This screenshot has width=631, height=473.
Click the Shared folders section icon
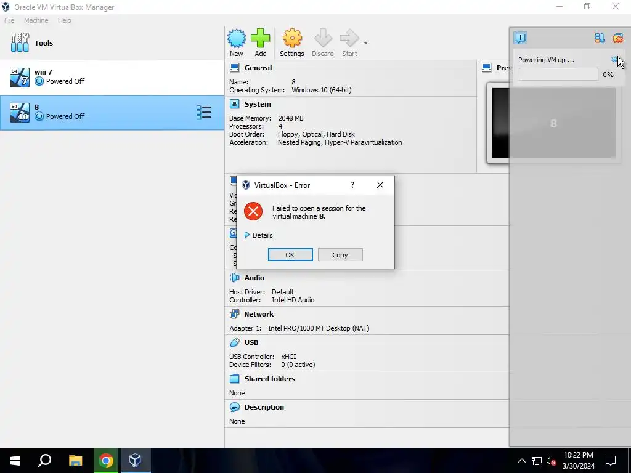pyautogui.click(x=235, y=379)
